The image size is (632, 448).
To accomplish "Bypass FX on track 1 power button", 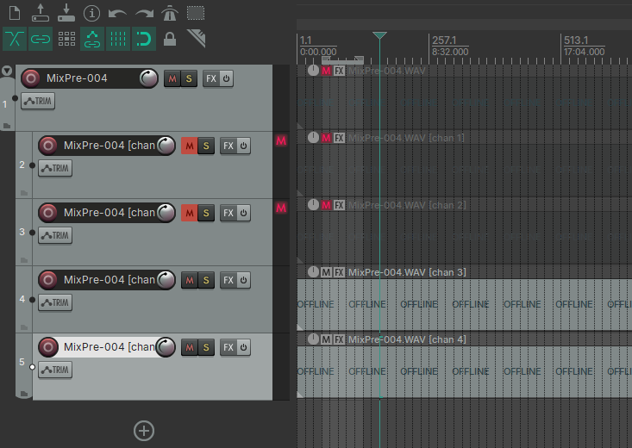I will [x=226, y=78].
